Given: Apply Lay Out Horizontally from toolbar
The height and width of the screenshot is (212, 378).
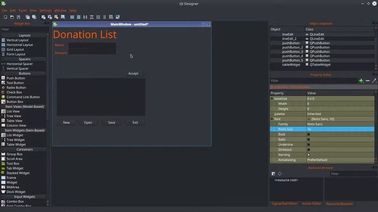Looking at the screenshot, I should click(72, 17).
